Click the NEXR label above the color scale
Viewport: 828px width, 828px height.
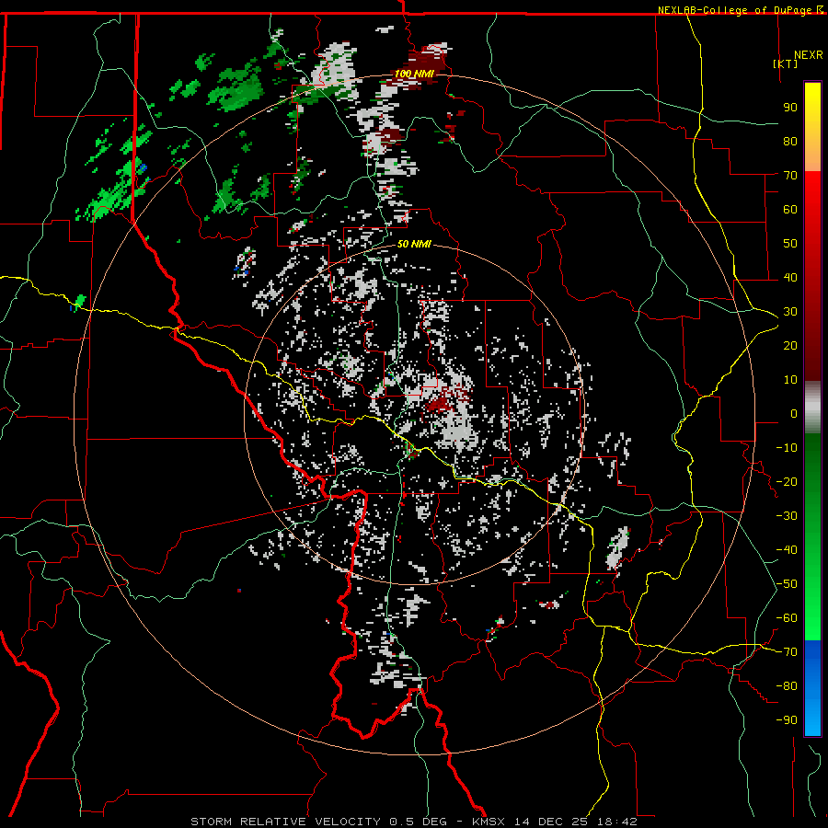[x=808, y=55]
